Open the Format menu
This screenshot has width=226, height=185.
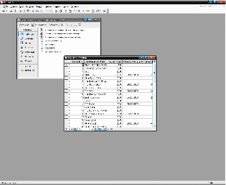[x=39, y=7]
